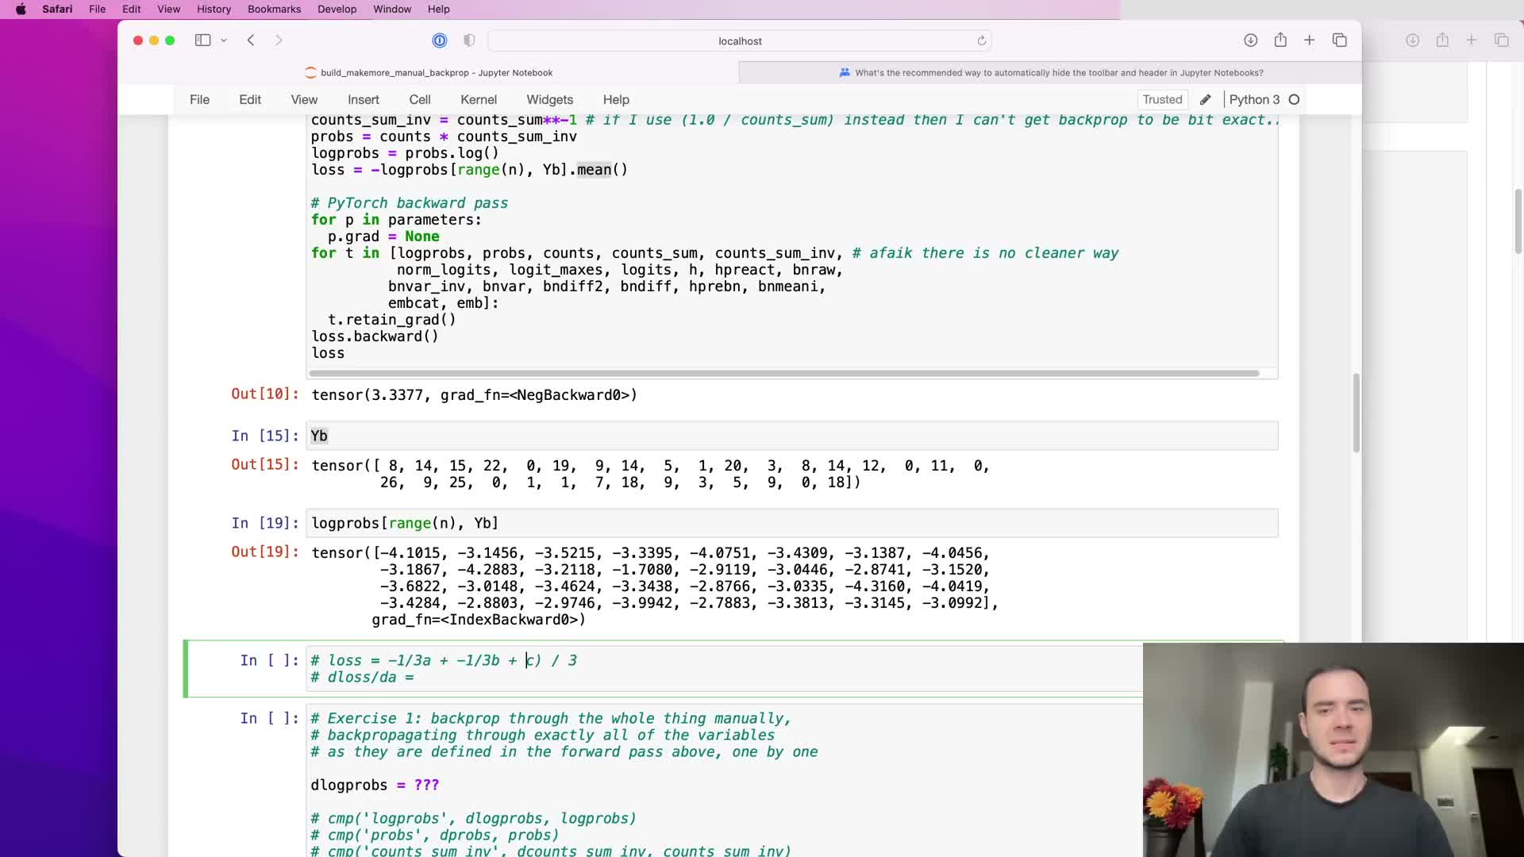Open the Safari downloads icon
The width and height of the screenshot is (1524, 857).
tap(1250, 40)
